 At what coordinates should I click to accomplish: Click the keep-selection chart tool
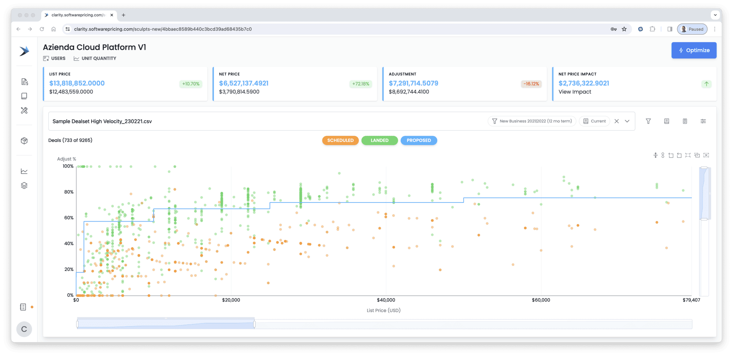(x=697, y=155)
